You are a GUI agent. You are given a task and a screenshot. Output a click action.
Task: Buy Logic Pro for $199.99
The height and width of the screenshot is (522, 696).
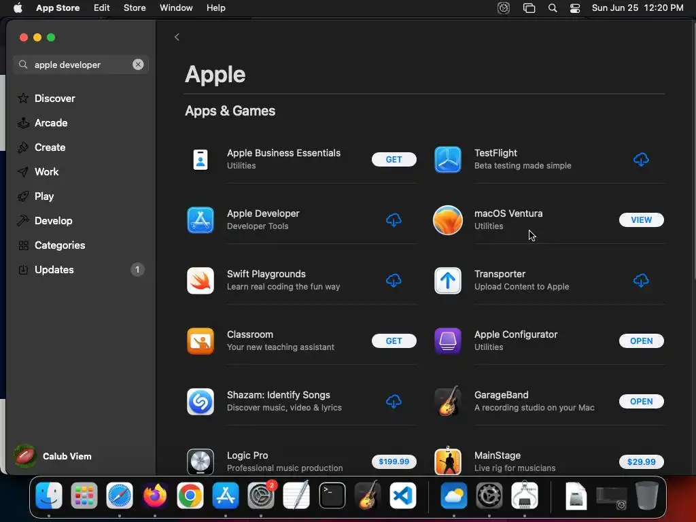click(394, 462)
